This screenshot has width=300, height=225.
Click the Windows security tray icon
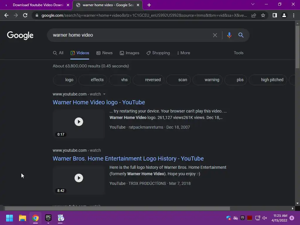coord(229,218)
